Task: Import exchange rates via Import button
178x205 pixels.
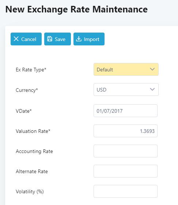Action: [89, 39]
